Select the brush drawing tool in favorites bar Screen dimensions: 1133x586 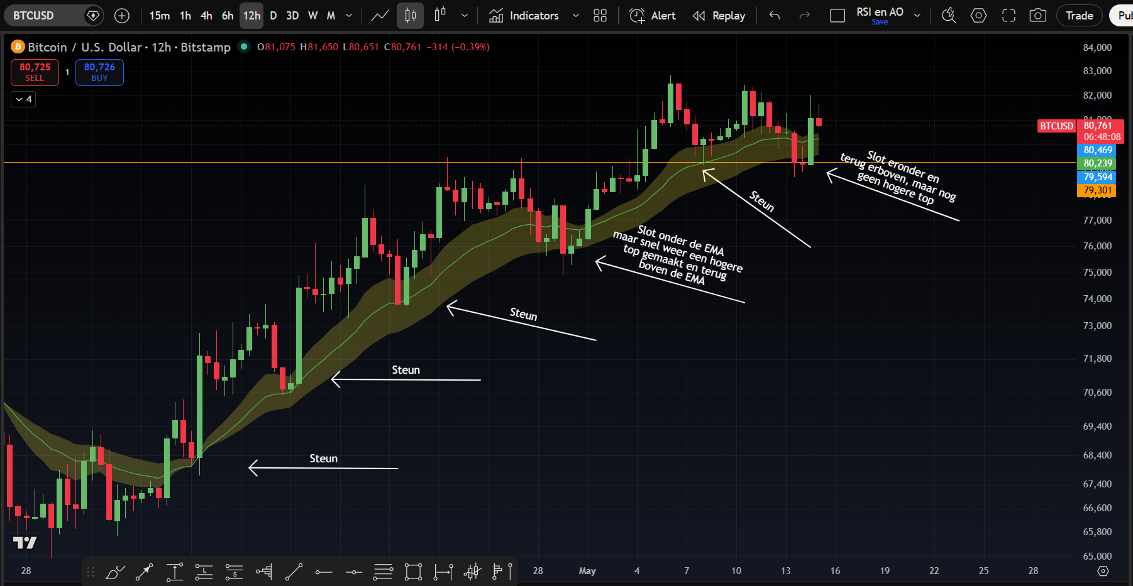[x=115, y=572]
